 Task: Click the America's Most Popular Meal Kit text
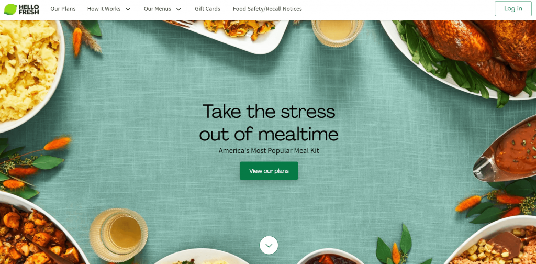point(269,150)
